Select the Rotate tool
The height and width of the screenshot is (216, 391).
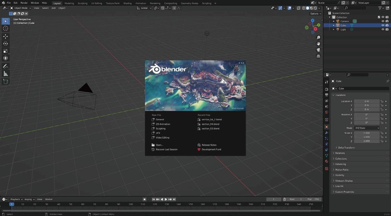(x=5, y=43)
